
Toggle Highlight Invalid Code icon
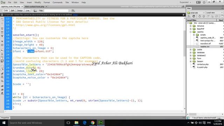pos(2,54)
